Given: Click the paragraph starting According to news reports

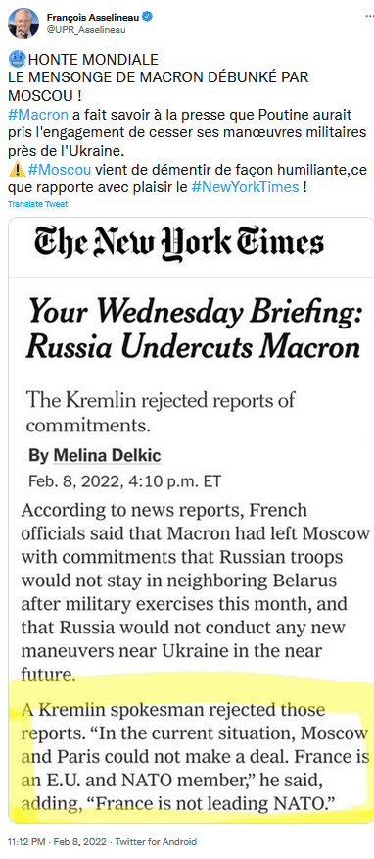Looking at the screenshot, I should (x=195, y=591).
